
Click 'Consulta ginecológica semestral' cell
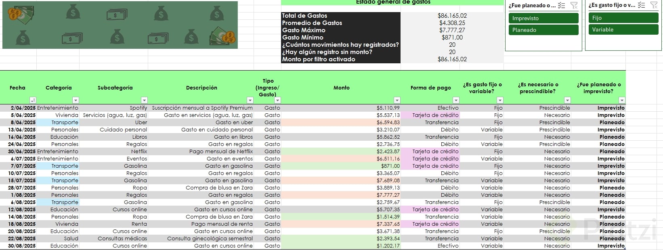(201, 238)
